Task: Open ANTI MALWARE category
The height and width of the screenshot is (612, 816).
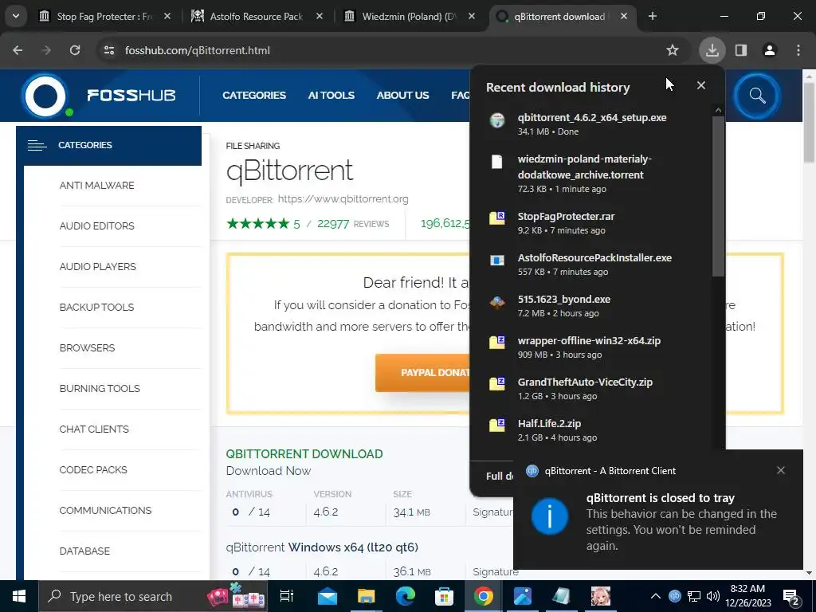Action: tap(96, 185)
